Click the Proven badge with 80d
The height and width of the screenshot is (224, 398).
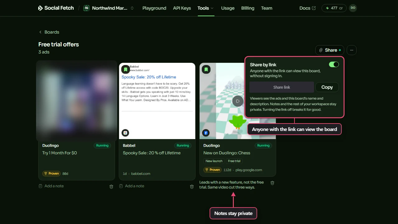pos(52,174)
